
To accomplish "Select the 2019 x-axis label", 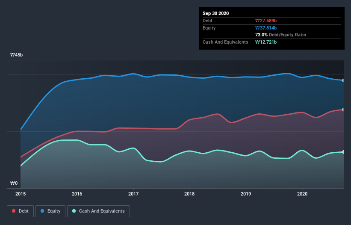I will pyautogui.click(x=246, y=194).
